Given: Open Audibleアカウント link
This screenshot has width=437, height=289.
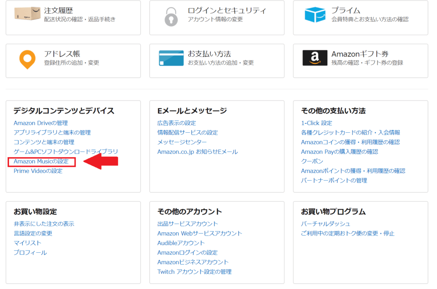Looking at the screenshot, I should pos(181,243).
